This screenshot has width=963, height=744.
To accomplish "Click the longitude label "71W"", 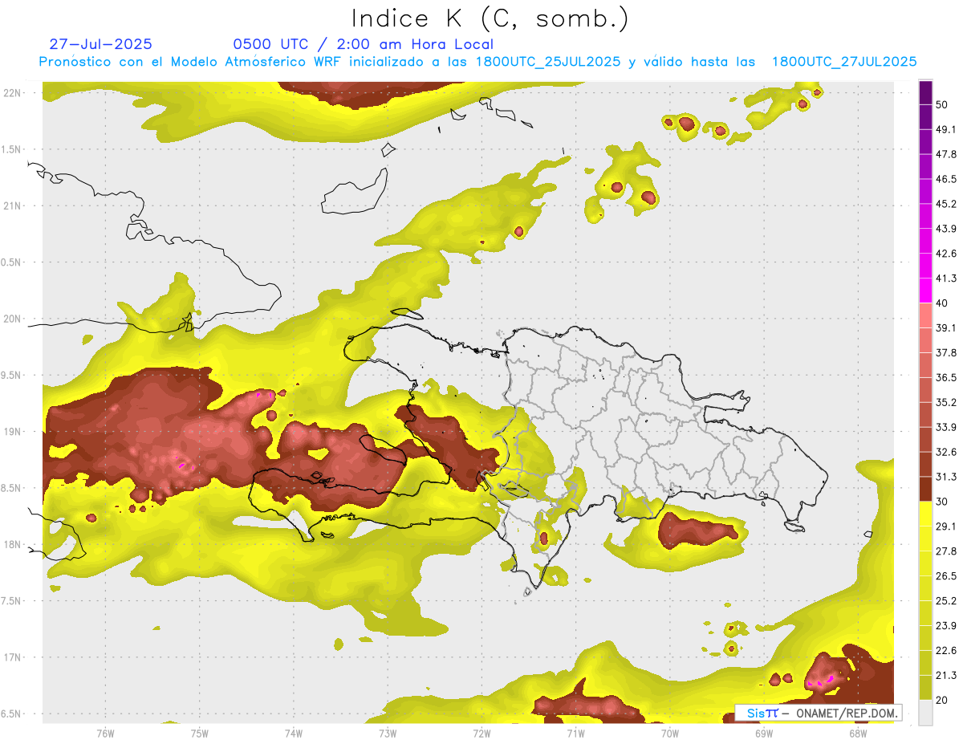I will pos(575,734).
